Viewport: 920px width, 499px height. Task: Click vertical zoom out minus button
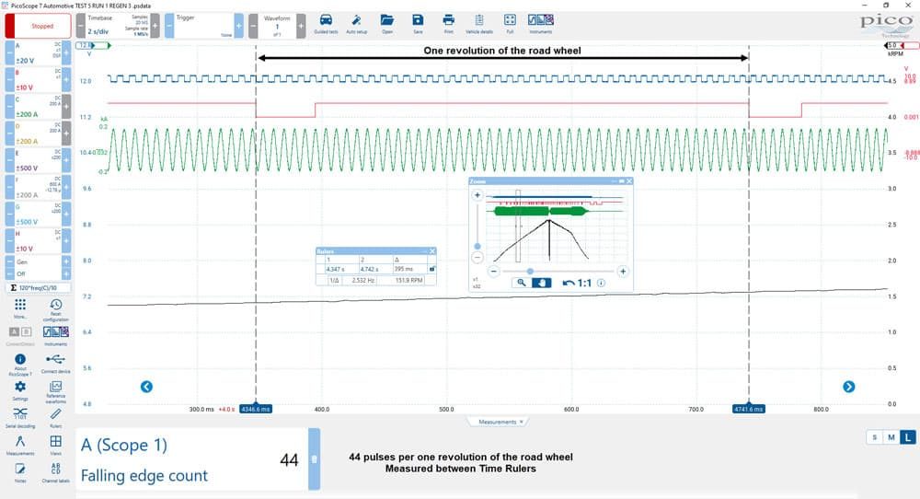[477, 257]
